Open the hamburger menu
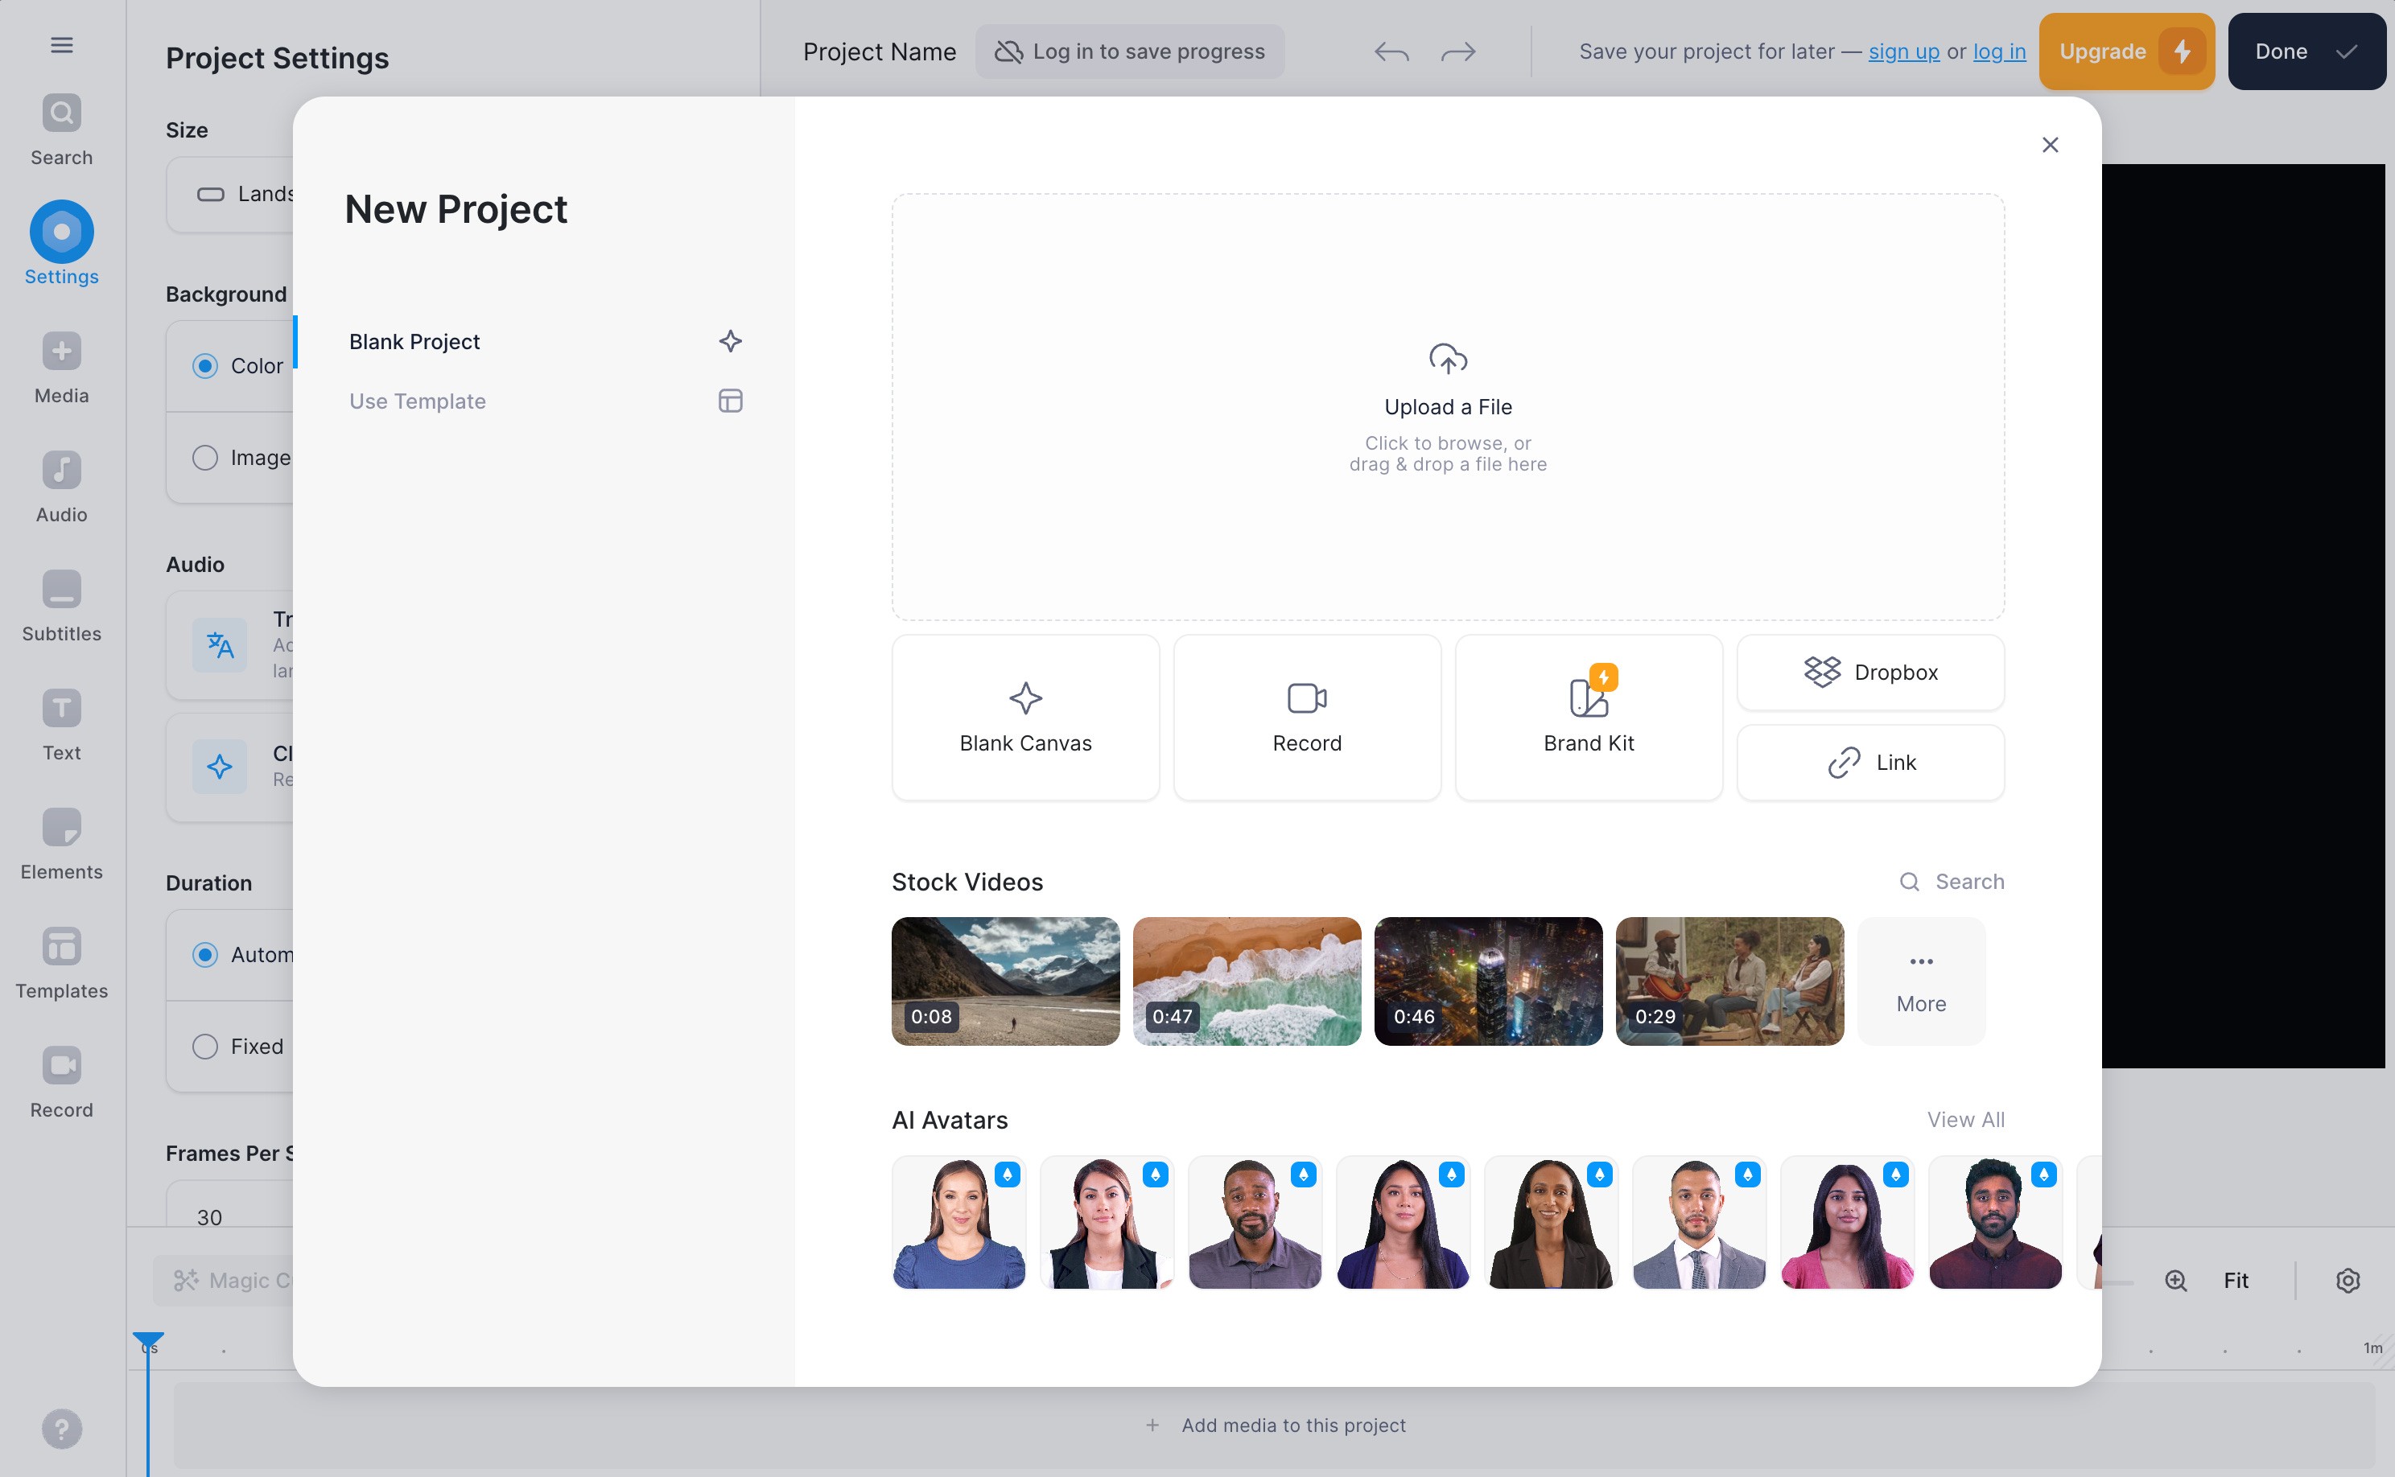Image resolution: width=2395 pixels, height=1477 pixels. pos(60,45)
